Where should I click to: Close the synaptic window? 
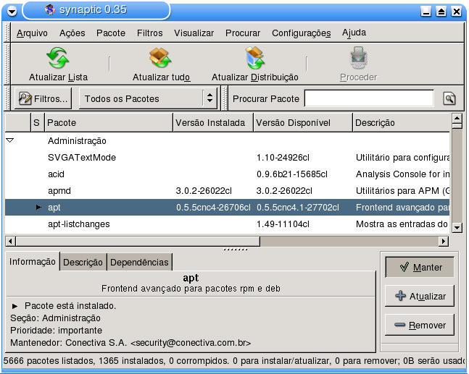(457, 12)
